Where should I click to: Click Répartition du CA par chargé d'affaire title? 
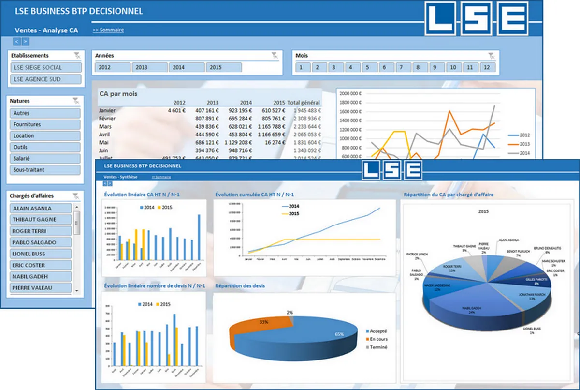[x=448, y=195]
